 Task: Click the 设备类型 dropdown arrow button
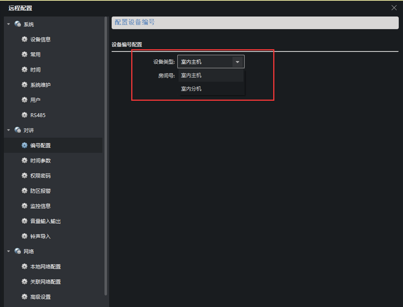pyautogui.click(x=238, y=62)
